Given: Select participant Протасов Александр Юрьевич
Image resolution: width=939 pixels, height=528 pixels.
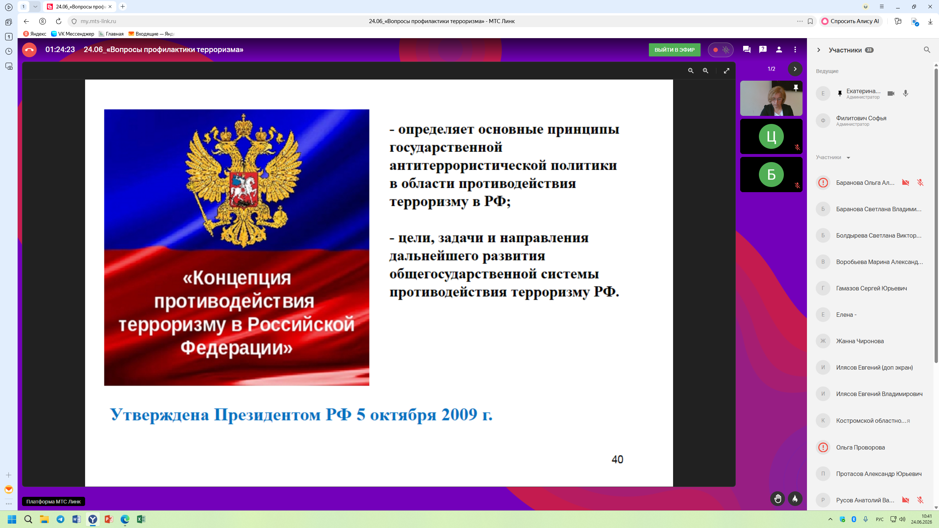Looking at the screenshot, I should 870,474.
